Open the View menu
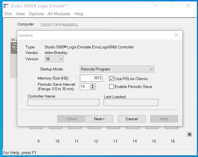198x157 pixels. (x=20, y=14)
